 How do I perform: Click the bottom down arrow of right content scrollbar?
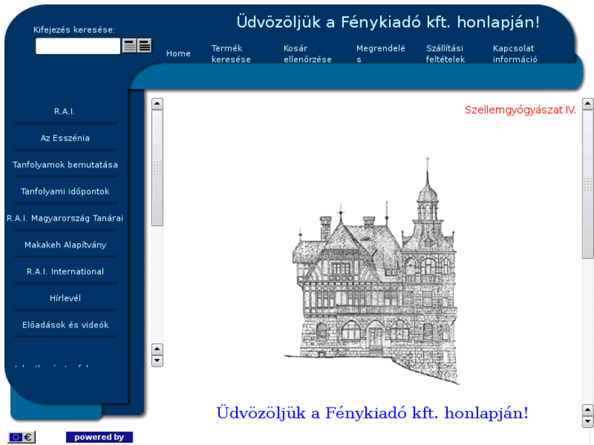pos(587,422)
